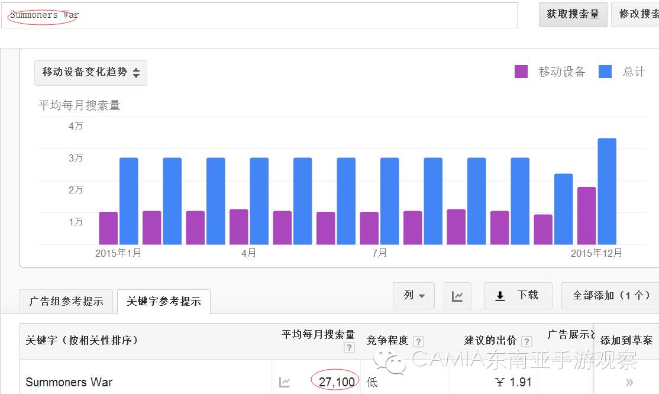Image resolution: width=659 pixels, height=394 pixels.
Task: Click the 修改搜索 button
Action: point(635,14)
